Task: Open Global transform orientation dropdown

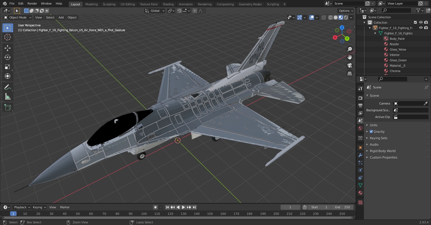Action: coord(155,11)
